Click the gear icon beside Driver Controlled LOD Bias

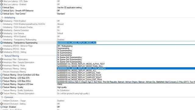pos(2,75)
